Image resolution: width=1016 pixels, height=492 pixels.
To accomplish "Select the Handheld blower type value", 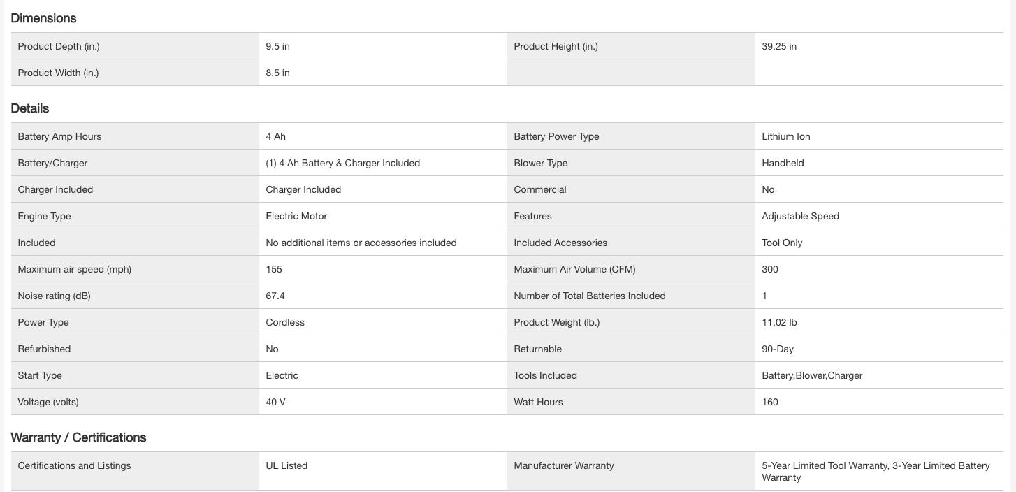I will pyautogui.click(x=783, y=164).
